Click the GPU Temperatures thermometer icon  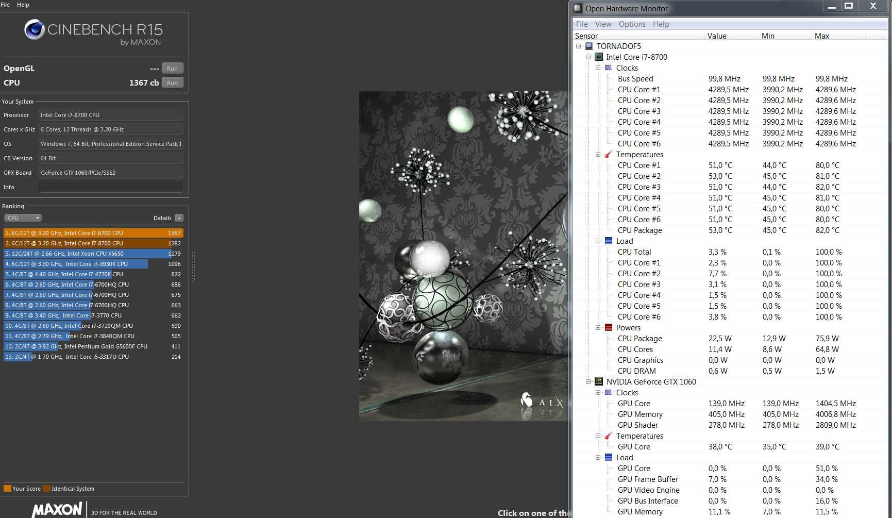[609, 436]
